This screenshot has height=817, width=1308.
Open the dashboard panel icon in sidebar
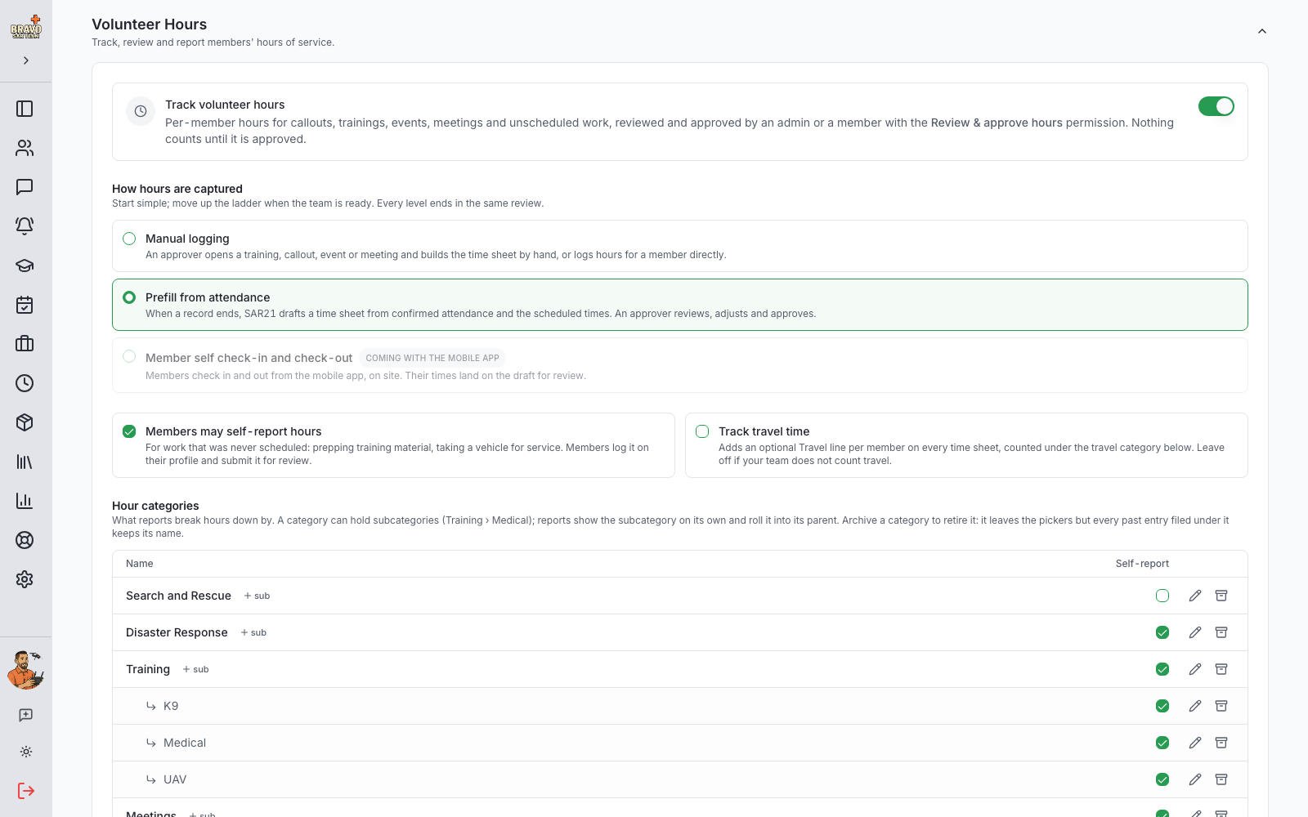click(x=25, y=109)
